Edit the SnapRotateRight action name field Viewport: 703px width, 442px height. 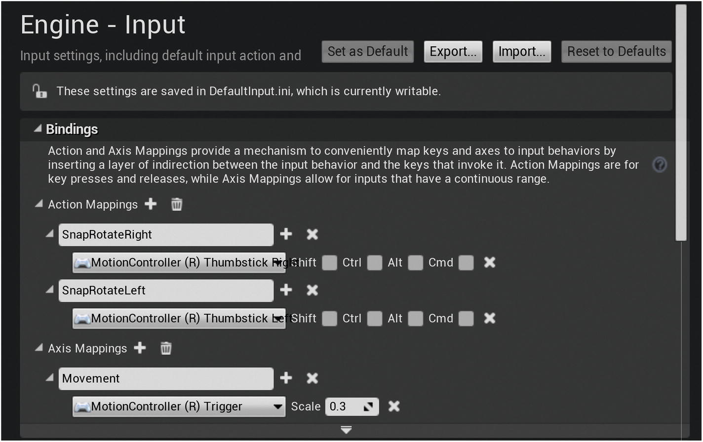pyautogui.click(x=166, y=235)
